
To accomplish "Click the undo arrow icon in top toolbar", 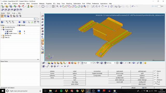I will (133, 6).
